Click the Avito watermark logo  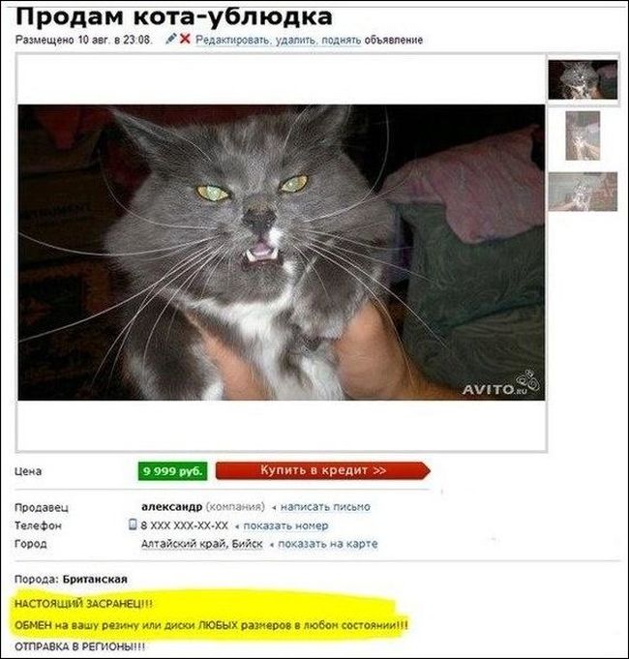click(x=500, y=384)
